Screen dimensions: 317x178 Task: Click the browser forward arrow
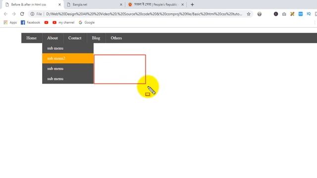coord(14,14)
